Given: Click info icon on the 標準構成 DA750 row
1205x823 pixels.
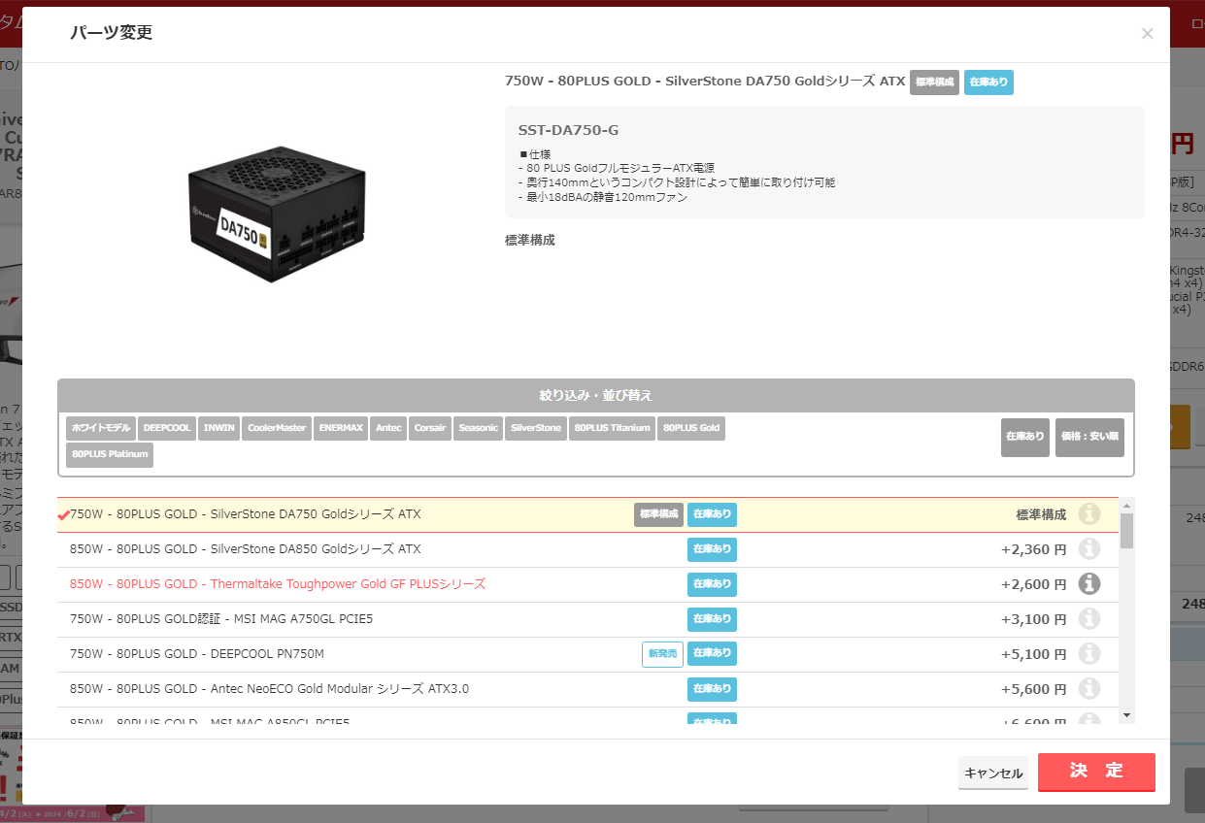Looking at the screenshot, I should 1088,514.
